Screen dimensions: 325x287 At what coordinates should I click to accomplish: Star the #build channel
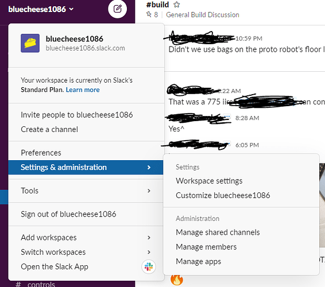pyautogui.click(x=177, y=5)
